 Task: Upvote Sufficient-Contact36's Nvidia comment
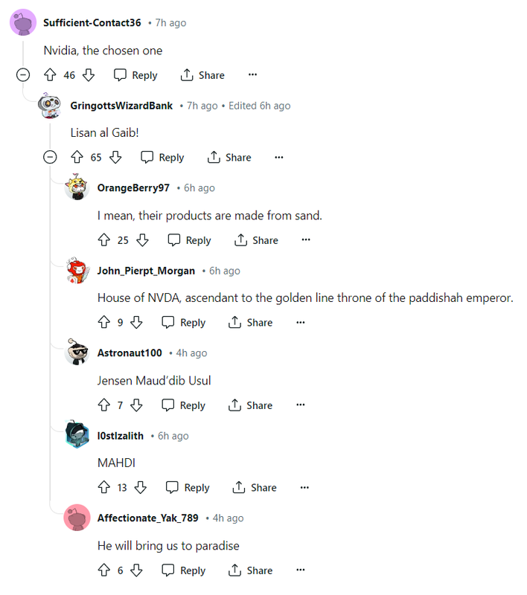[x=50, y=75]
